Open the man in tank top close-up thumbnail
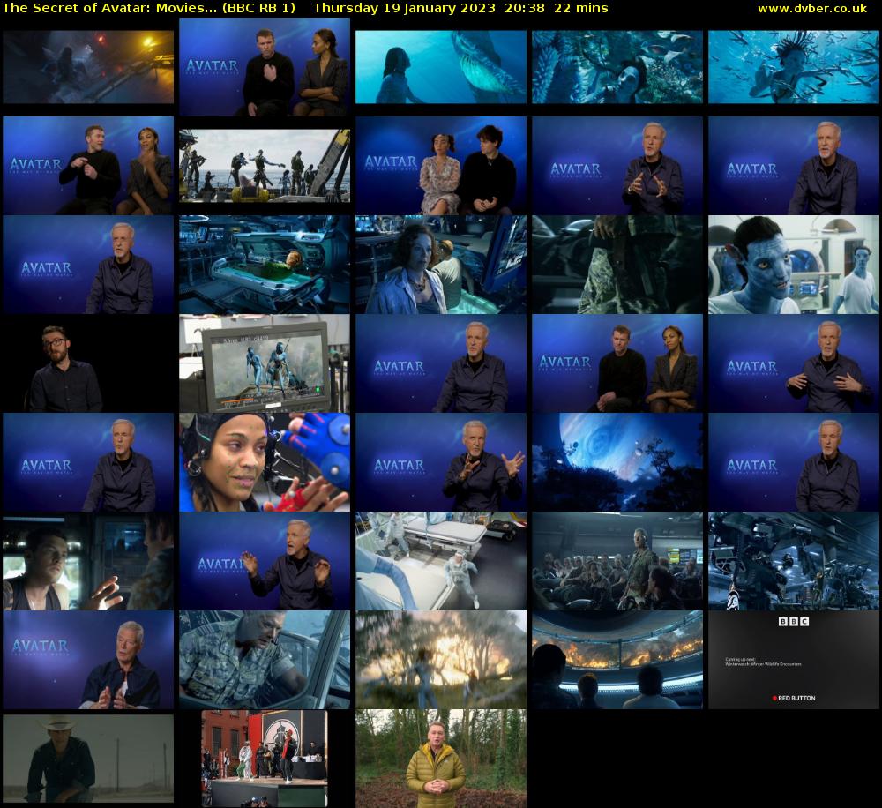 (88, 561)
